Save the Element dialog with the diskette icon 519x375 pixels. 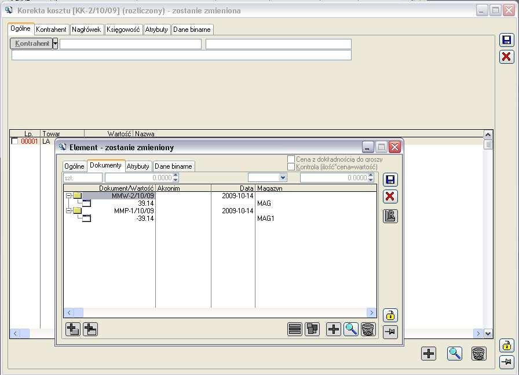pos(390,180)
